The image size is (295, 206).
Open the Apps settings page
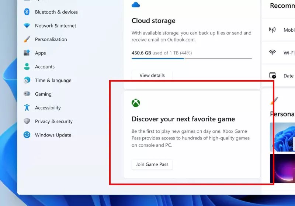[x=41, y=53]
